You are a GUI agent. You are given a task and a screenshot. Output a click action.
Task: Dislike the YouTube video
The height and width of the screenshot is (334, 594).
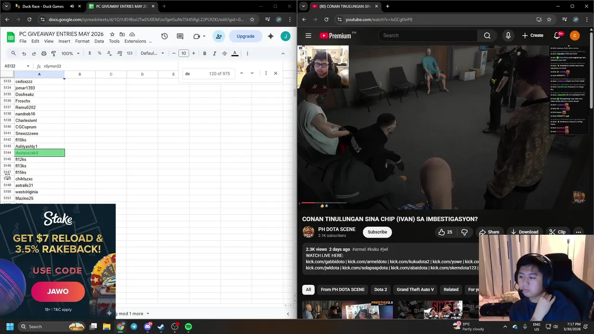pyautogui.click(x=465, y=232)
